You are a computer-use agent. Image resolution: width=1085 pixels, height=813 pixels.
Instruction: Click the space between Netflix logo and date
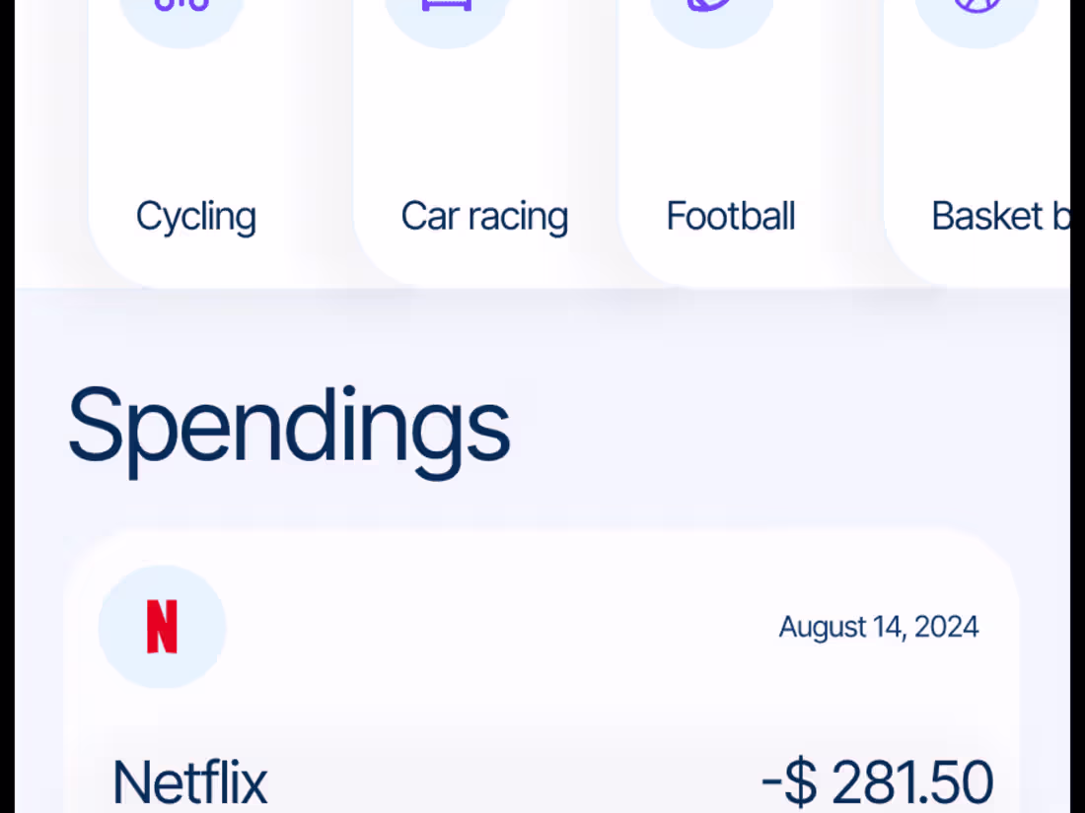(493, 627)
